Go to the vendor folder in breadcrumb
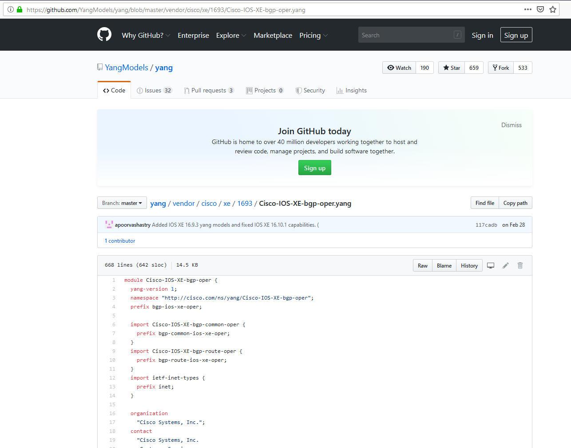 pyautogui.click(x=184, y=203)
